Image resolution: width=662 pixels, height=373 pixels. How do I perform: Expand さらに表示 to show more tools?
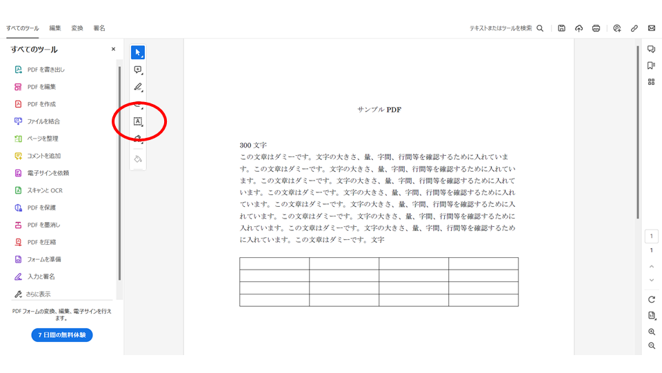(33, 294)
